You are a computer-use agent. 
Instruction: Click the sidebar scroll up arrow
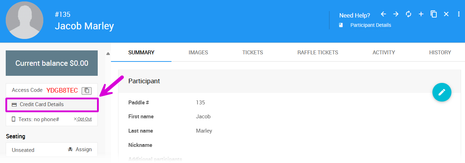click(108, 54)
